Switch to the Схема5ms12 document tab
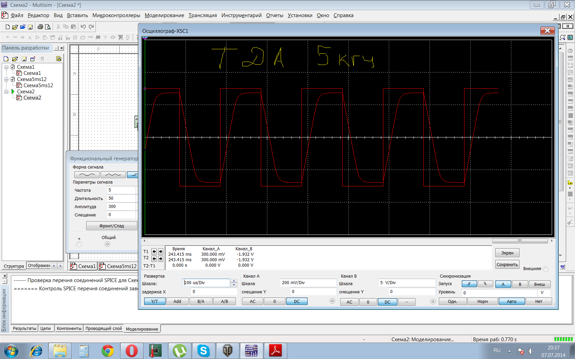The height and width of the screenshot is (359, 575). [x=118, y=266]
